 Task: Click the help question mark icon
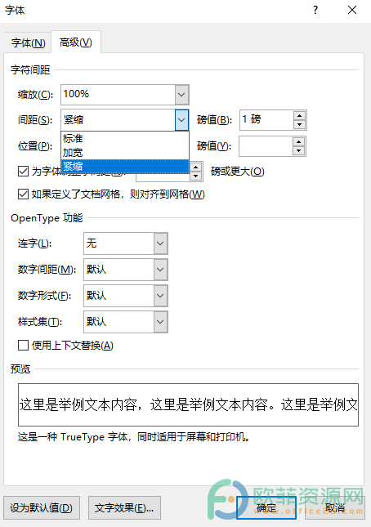click(x=315, y=10)
